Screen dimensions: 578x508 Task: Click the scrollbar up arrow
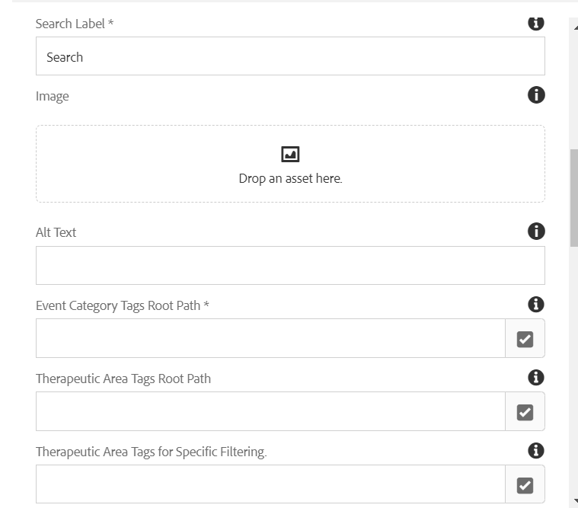point(576,27)
